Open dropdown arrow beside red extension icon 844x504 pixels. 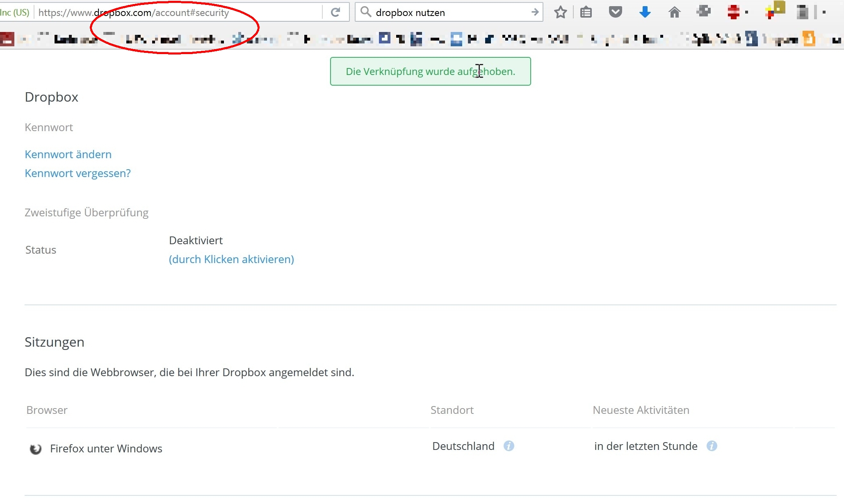point(747,12)
